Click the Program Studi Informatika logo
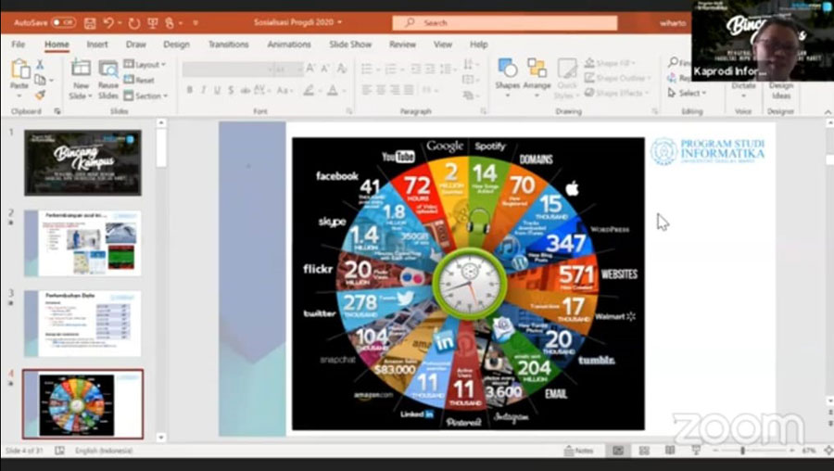This screenshot has width=834, height=471. (x=707, y=150)
